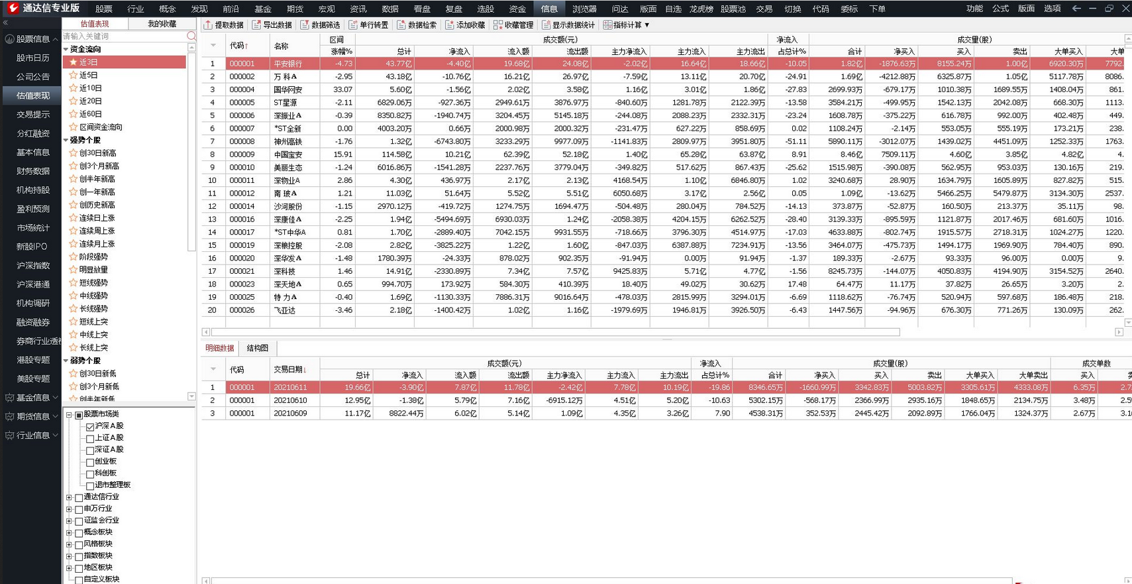Image resolution: width=1132 pixels, height=584 pixels.
Task: Collapse the 资金流向 group
Action: 66,49
